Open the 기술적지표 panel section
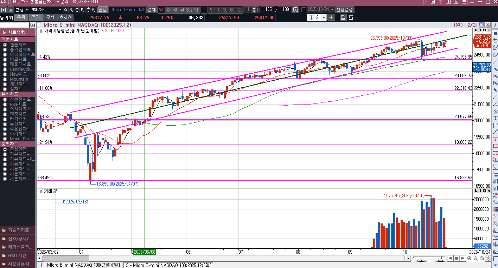498x268 pixels. click(18, 230)
